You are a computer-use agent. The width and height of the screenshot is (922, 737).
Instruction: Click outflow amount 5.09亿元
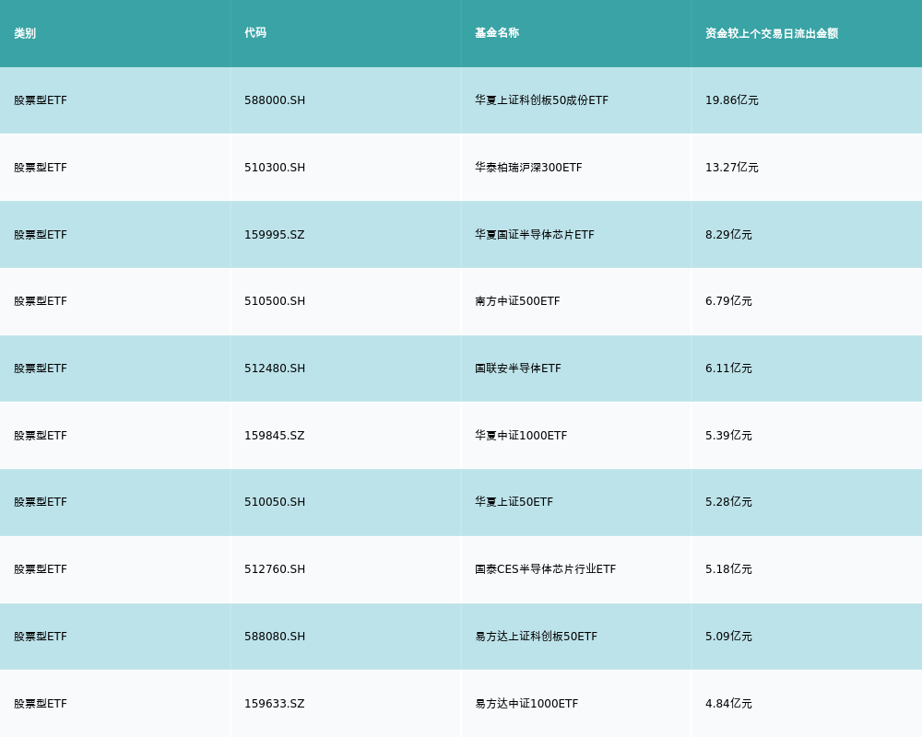728,637
